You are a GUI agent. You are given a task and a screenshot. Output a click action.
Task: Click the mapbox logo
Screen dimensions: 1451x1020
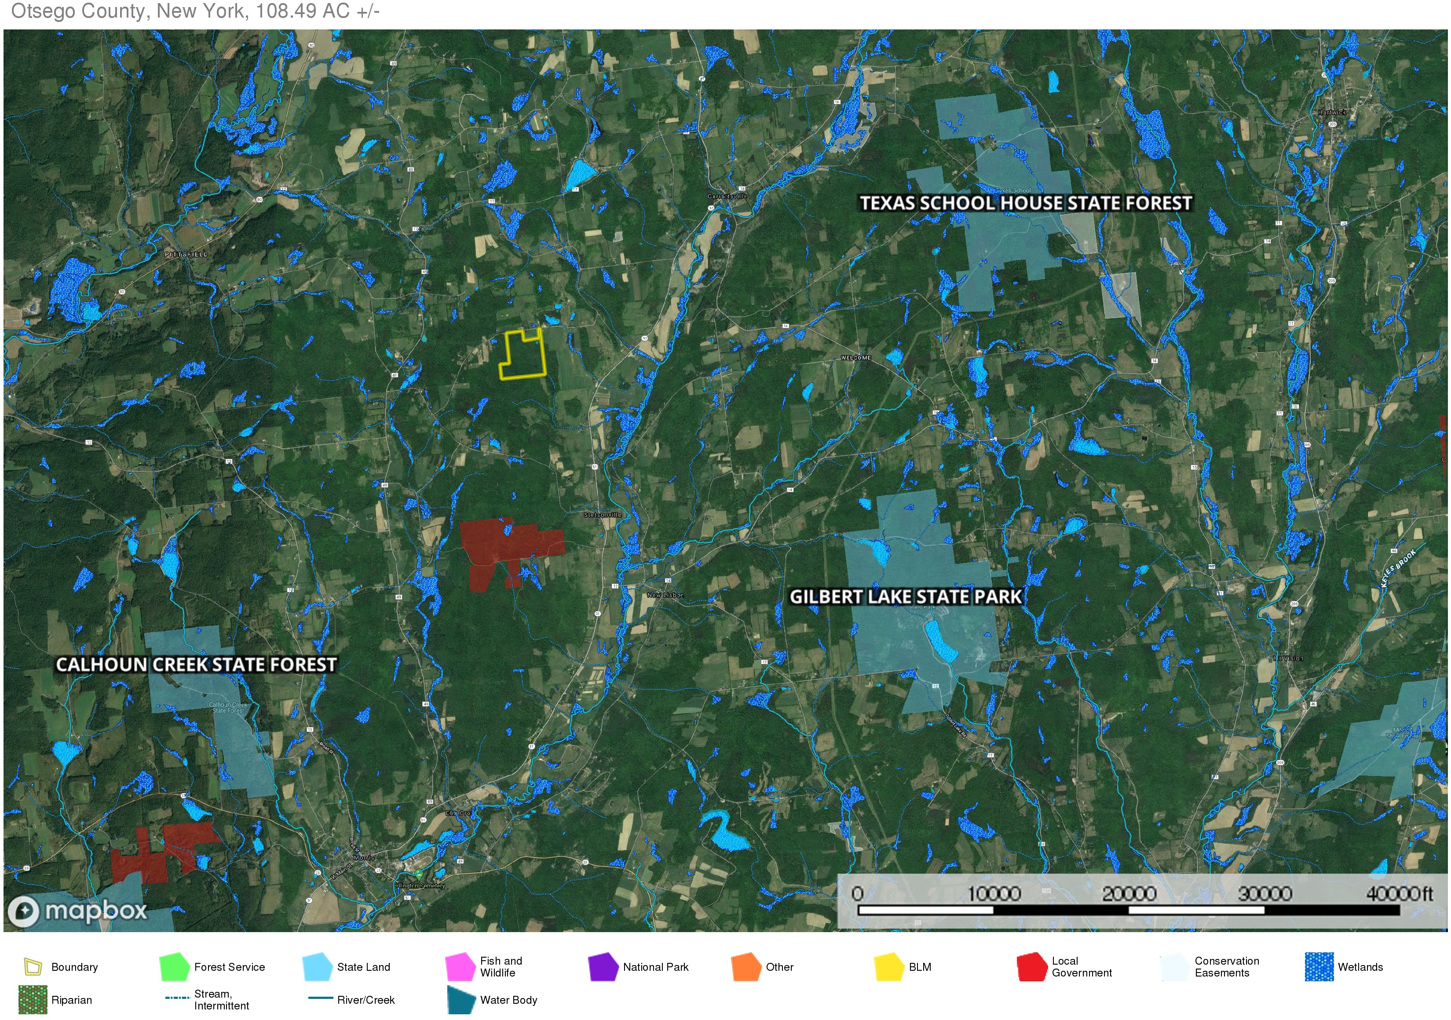point(77,910)
